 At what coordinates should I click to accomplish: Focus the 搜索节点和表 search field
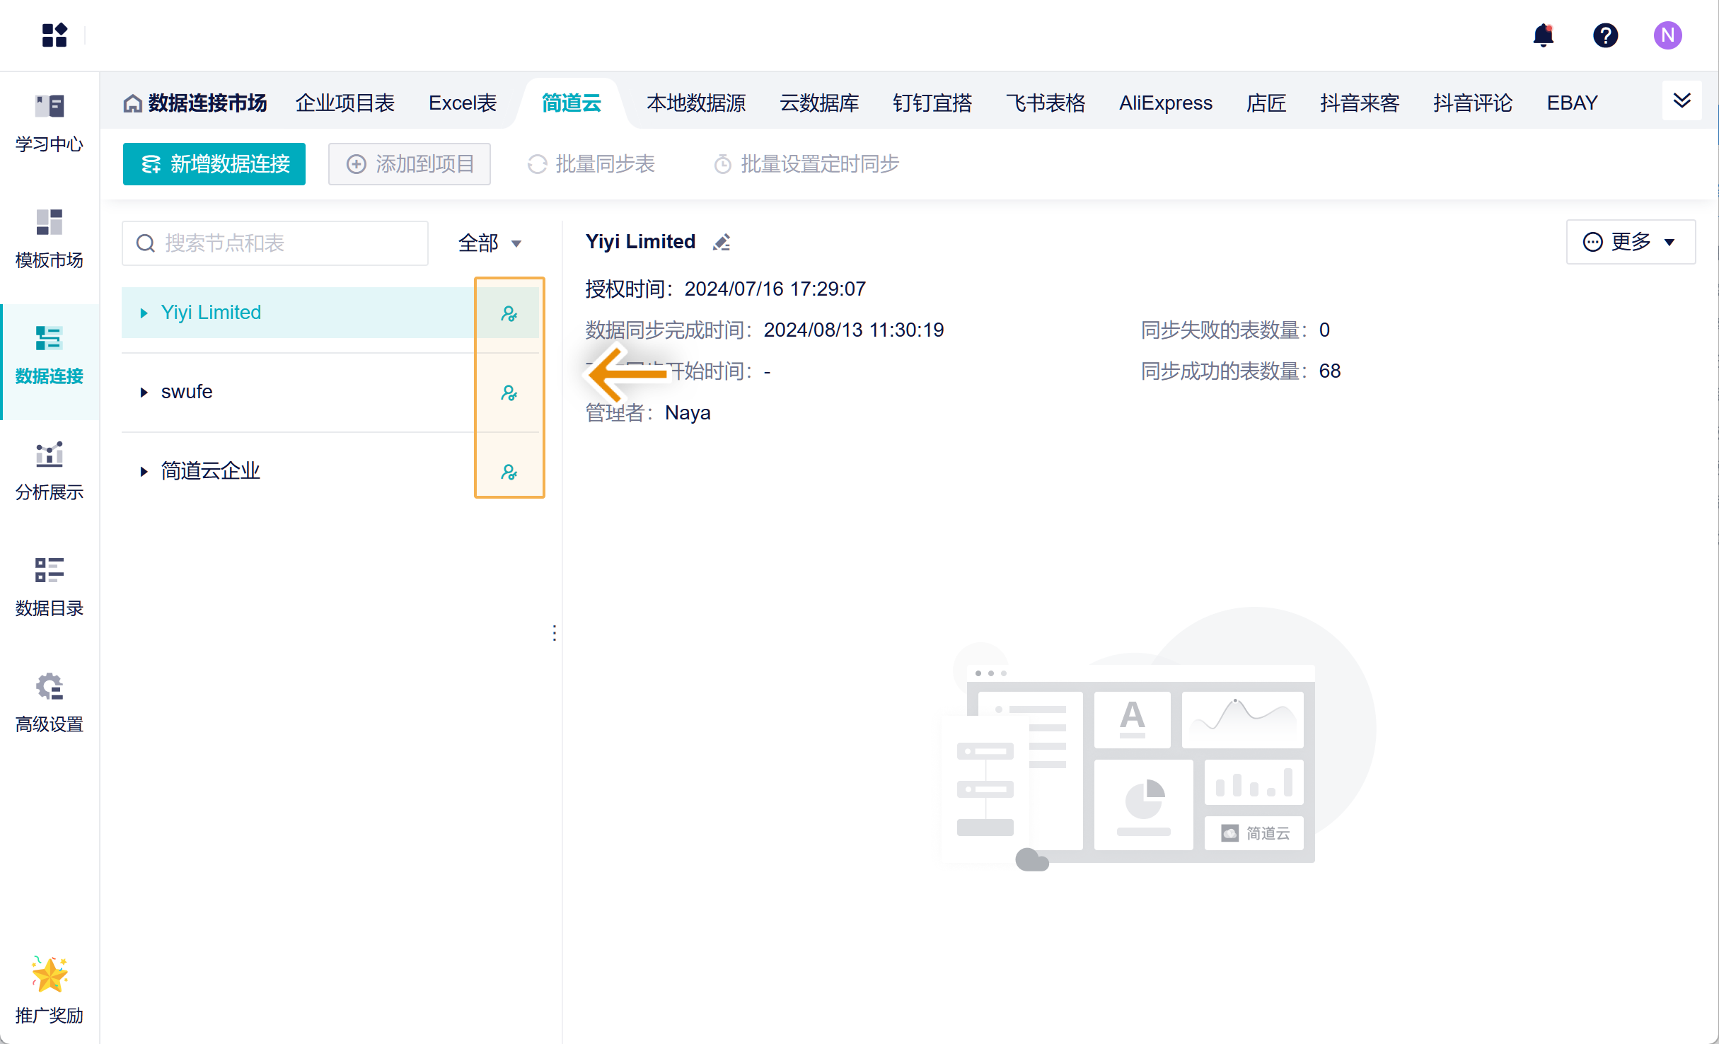pos(275,243)
